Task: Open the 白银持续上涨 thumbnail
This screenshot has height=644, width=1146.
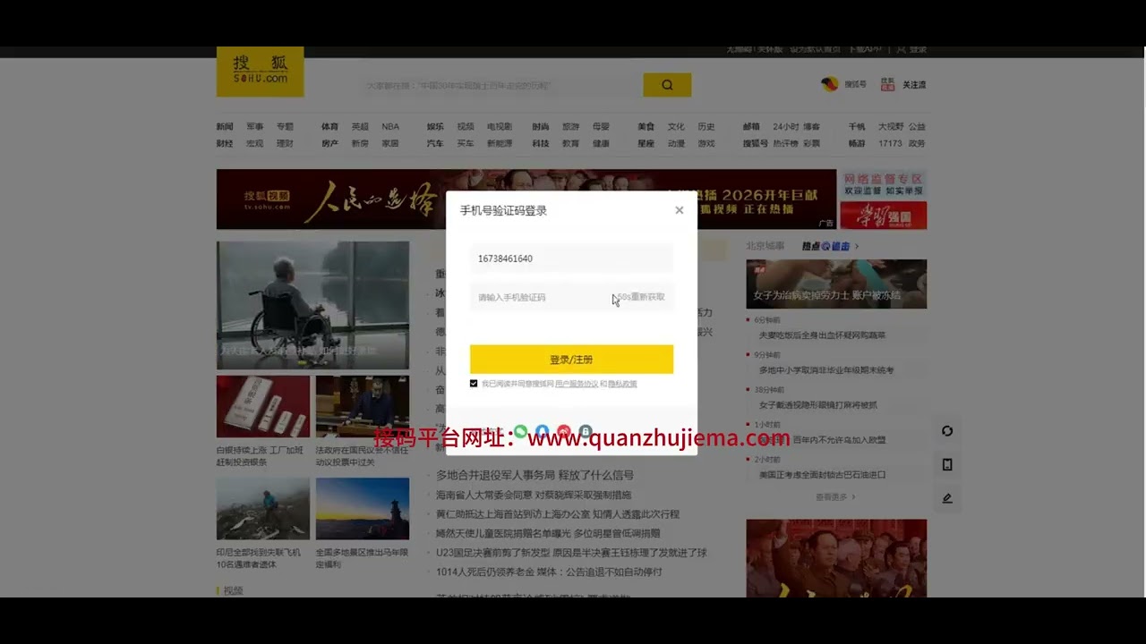Action: click(x=263, y=407)
